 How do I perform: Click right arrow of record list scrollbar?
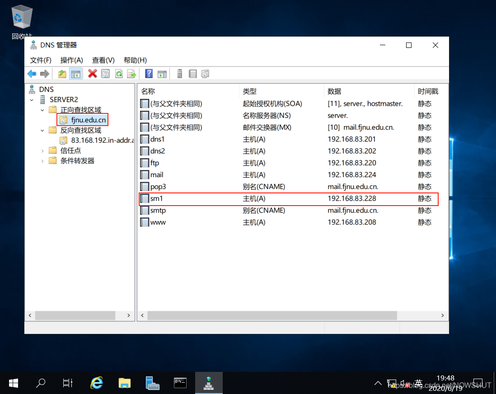[x=443, y=315]
